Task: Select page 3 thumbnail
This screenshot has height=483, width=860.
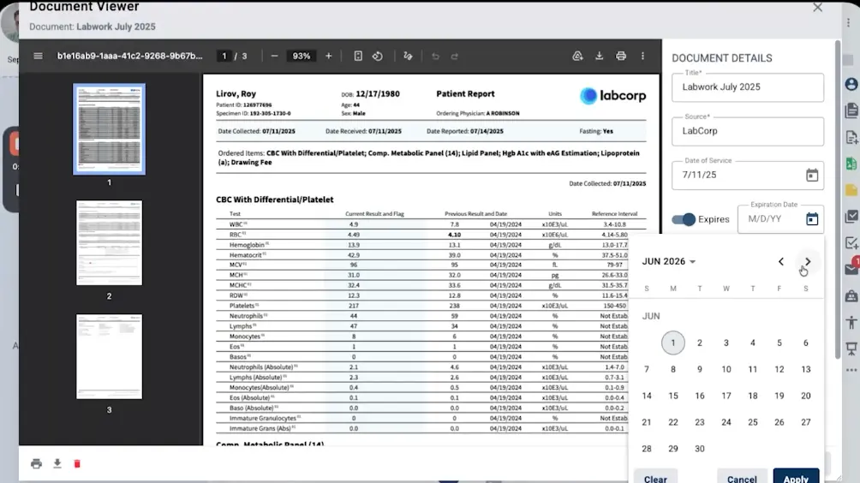Action: click(109, 356)
